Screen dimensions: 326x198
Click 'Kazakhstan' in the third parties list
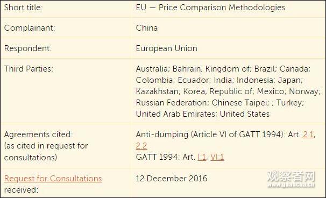(157, 91)
